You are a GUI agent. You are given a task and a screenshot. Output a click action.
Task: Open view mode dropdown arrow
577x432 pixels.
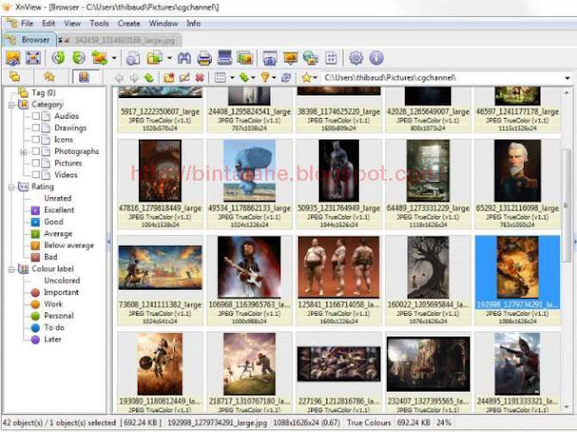point(232,77)
